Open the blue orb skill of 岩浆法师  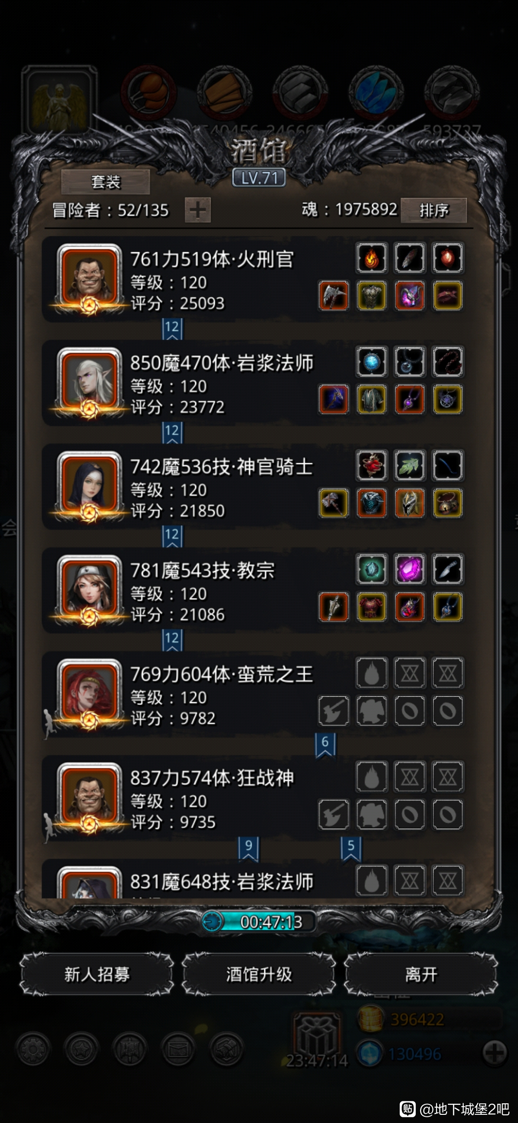372,361
